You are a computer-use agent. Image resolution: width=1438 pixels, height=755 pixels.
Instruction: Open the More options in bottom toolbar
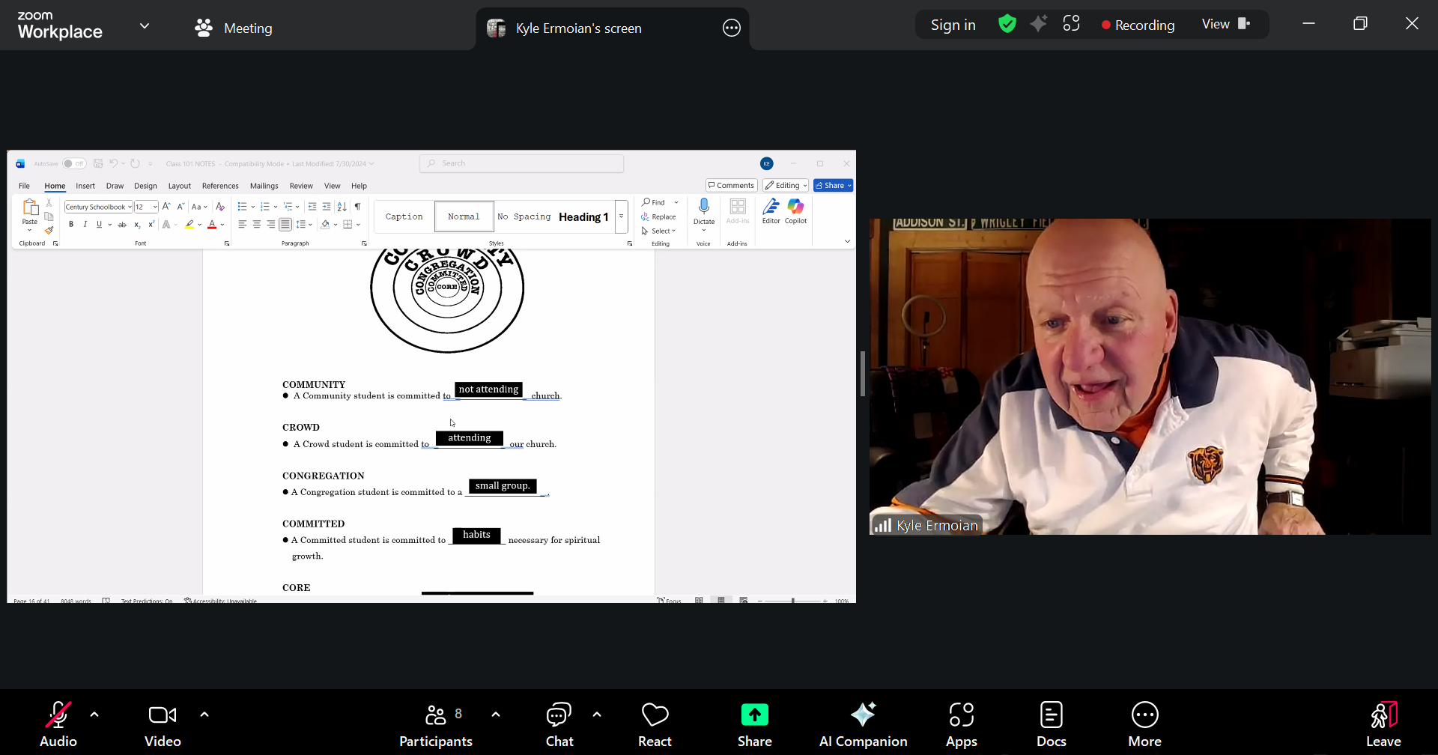tap(1144, 724)
